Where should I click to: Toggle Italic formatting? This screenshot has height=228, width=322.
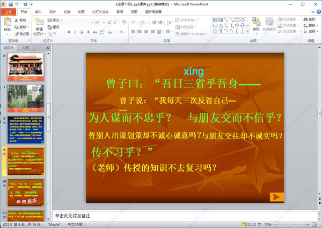click(x=75, y=32)
